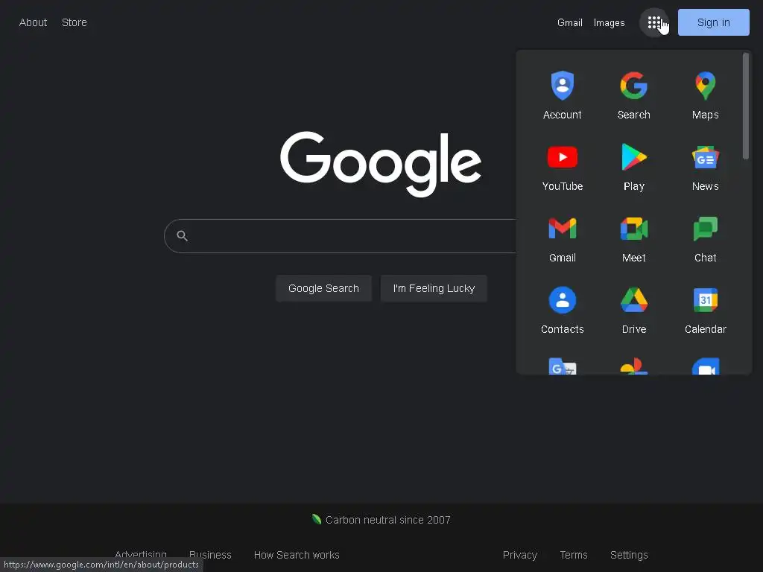The image size is (763, 572).
Task: Open Google News from the apps panel
Action: [x=705, y=167]
